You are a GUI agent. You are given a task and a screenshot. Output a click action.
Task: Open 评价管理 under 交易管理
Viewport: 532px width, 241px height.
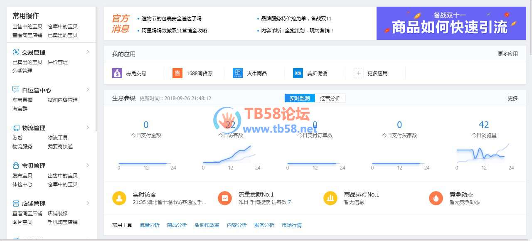[58, 62]
